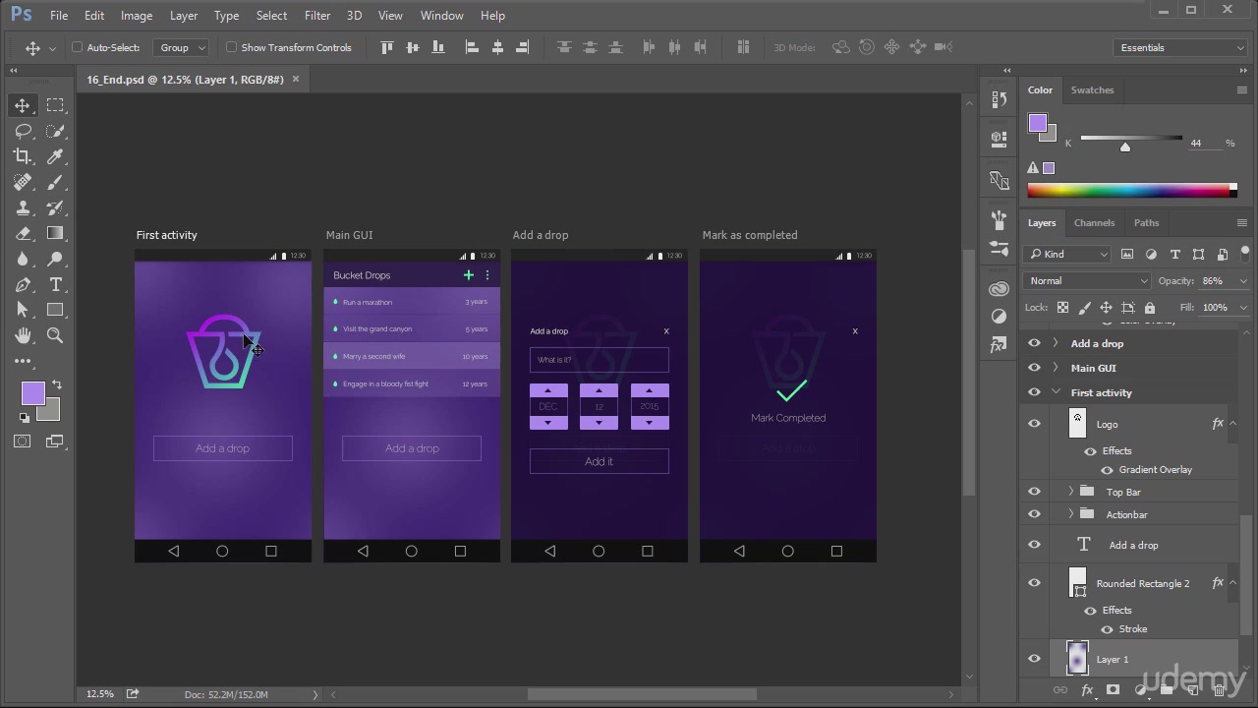
Task: Hide the Layer 1 layer
Action: [1034, 660]
